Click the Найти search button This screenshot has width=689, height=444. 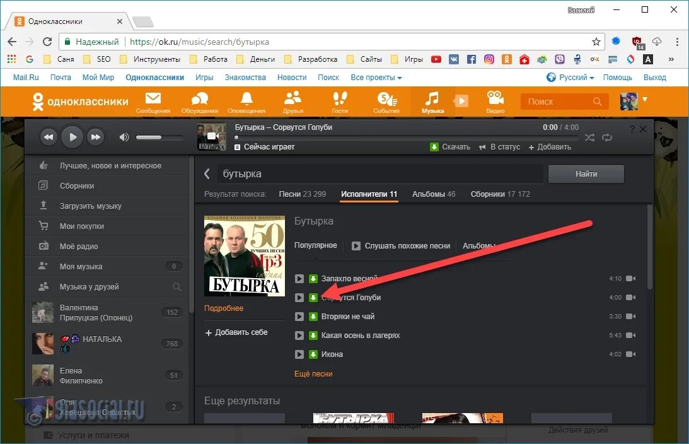point(586,174)
